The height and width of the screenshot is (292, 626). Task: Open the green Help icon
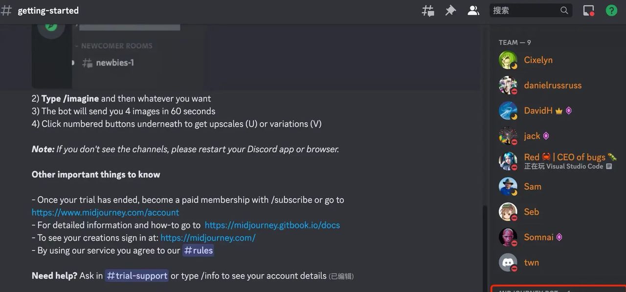tap(611, 10)
